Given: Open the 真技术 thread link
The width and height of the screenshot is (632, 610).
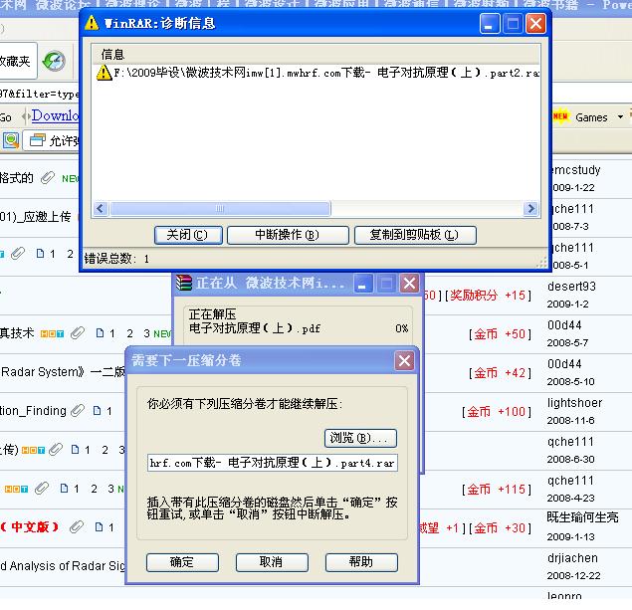Looking at the screenshot, I should 17,333.
